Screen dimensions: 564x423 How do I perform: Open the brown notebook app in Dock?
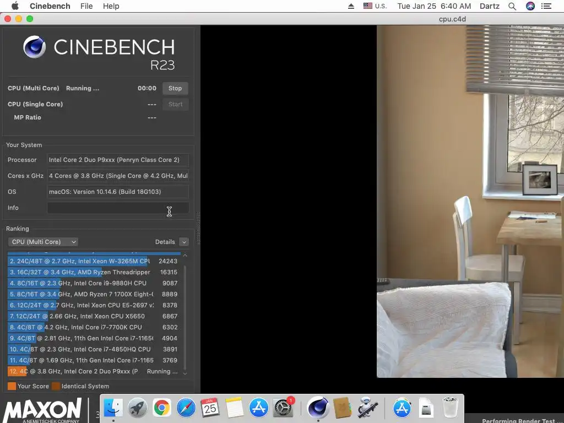pos(342,408)
